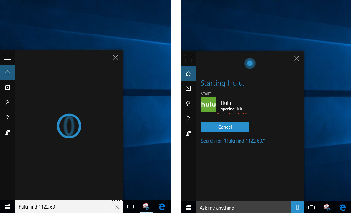
Task: Open Cortana's Home via the house icon
Action: tap(8, 73)
